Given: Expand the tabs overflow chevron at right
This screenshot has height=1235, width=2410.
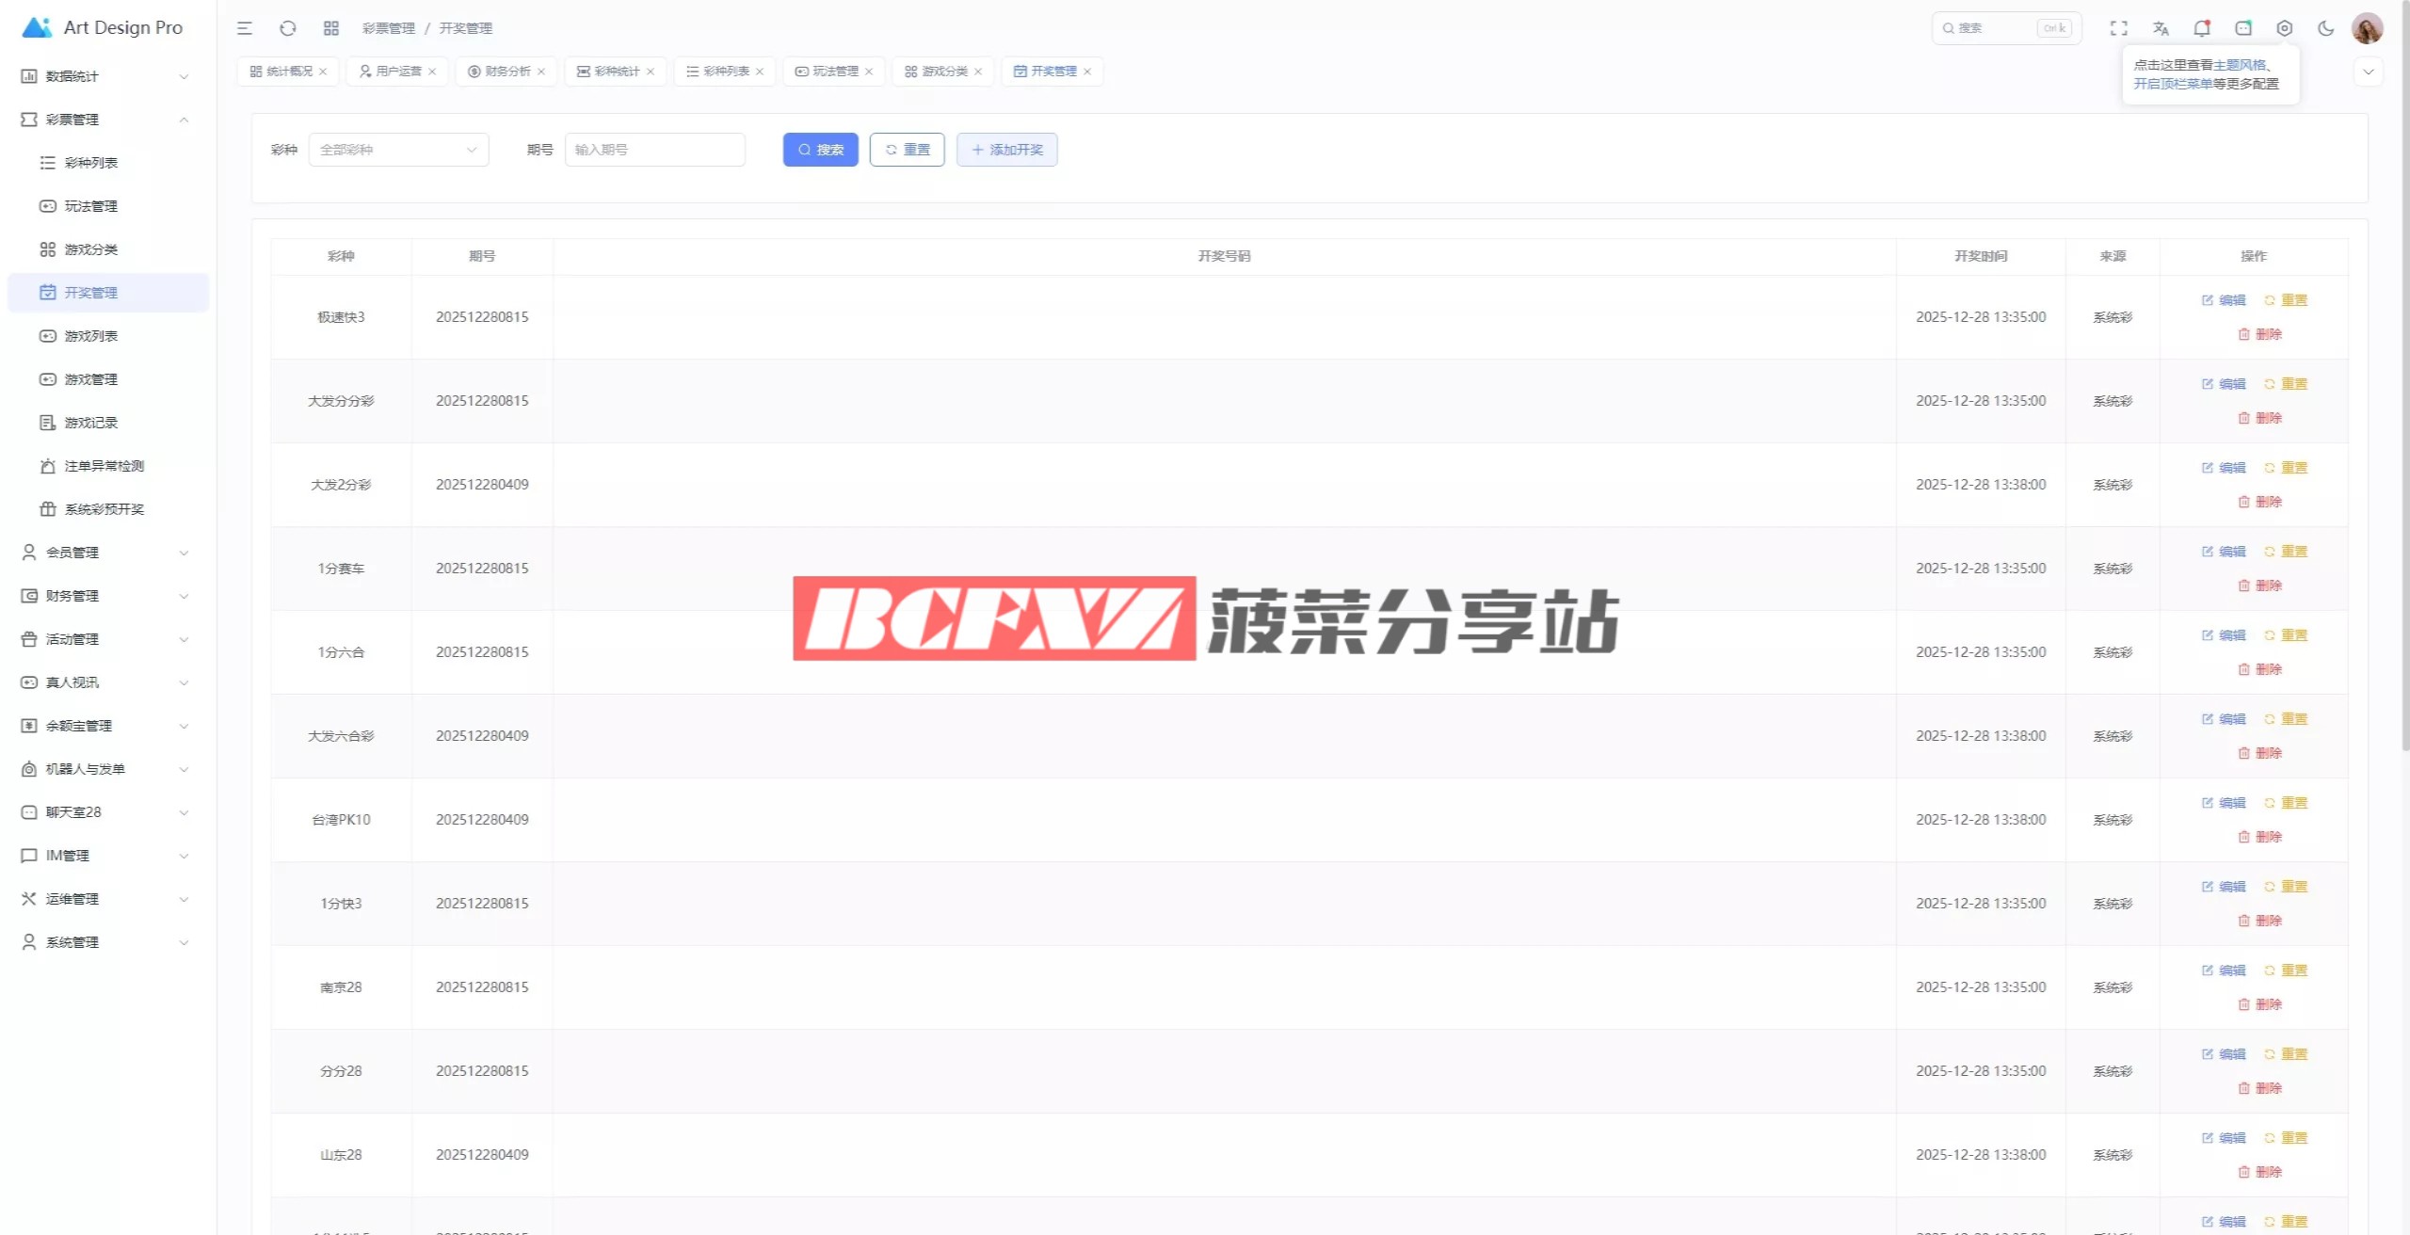Looking at the screenshot, I should coord(2368,72).
